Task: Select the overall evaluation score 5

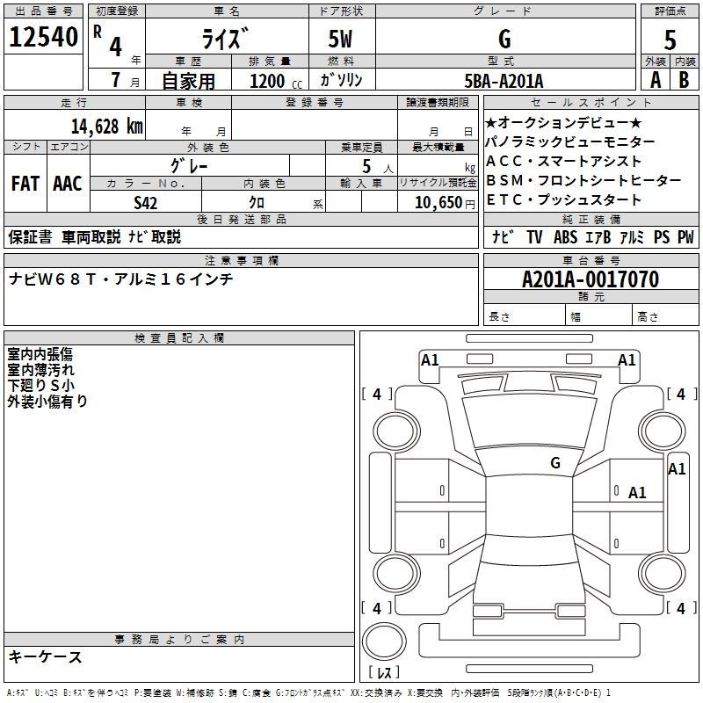Action: point(670,40)
